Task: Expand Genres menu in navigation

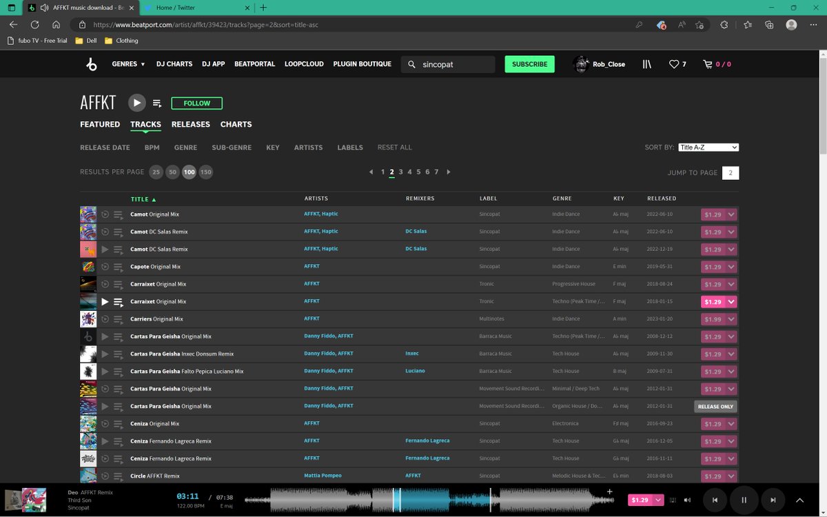Action: tap(128, 64)
